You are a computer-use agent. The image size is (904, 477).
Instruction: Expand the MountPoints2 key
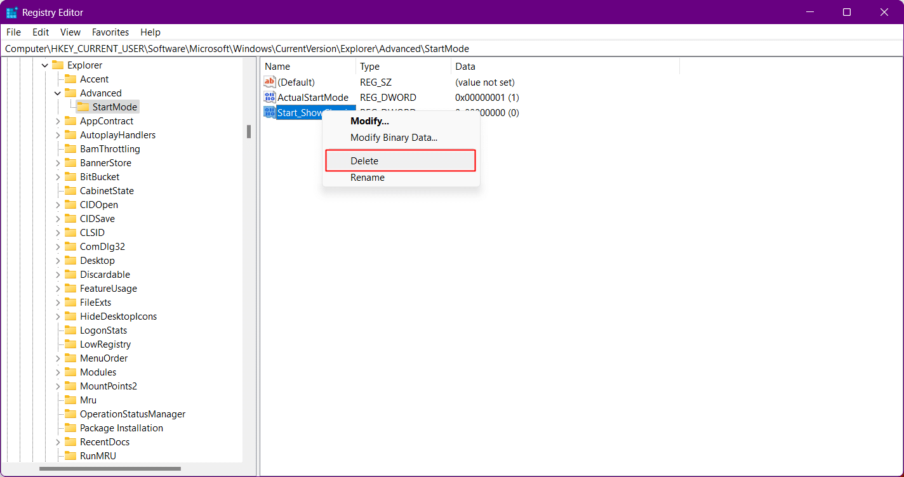coord(58,386)
